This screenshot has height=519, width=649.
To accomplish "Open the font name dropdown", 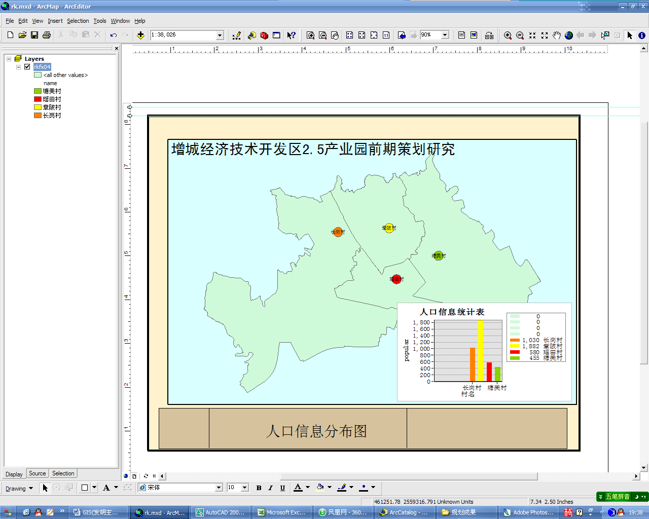I will [x=219, y=488].
